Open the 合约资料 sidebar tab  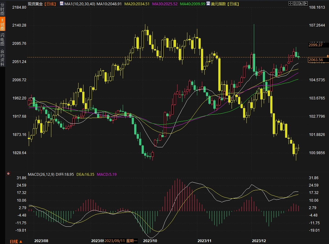(2, 58)
